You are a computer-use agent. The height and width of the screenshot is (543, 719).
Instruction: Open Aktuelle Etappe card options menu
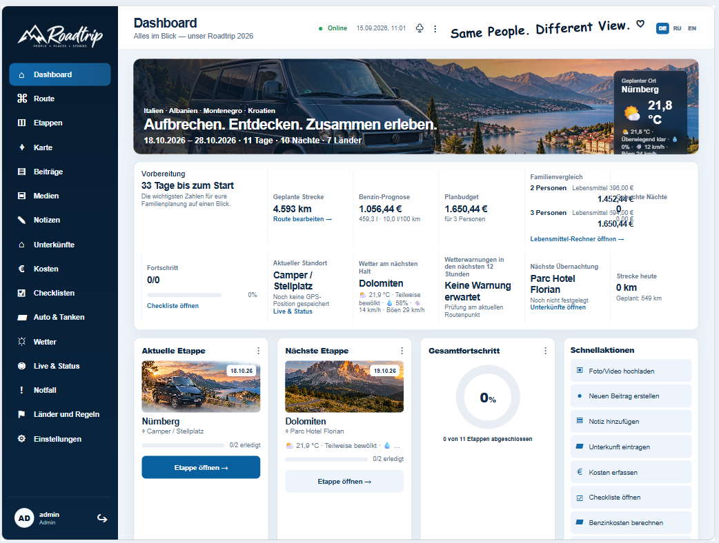tap(259, 351)
